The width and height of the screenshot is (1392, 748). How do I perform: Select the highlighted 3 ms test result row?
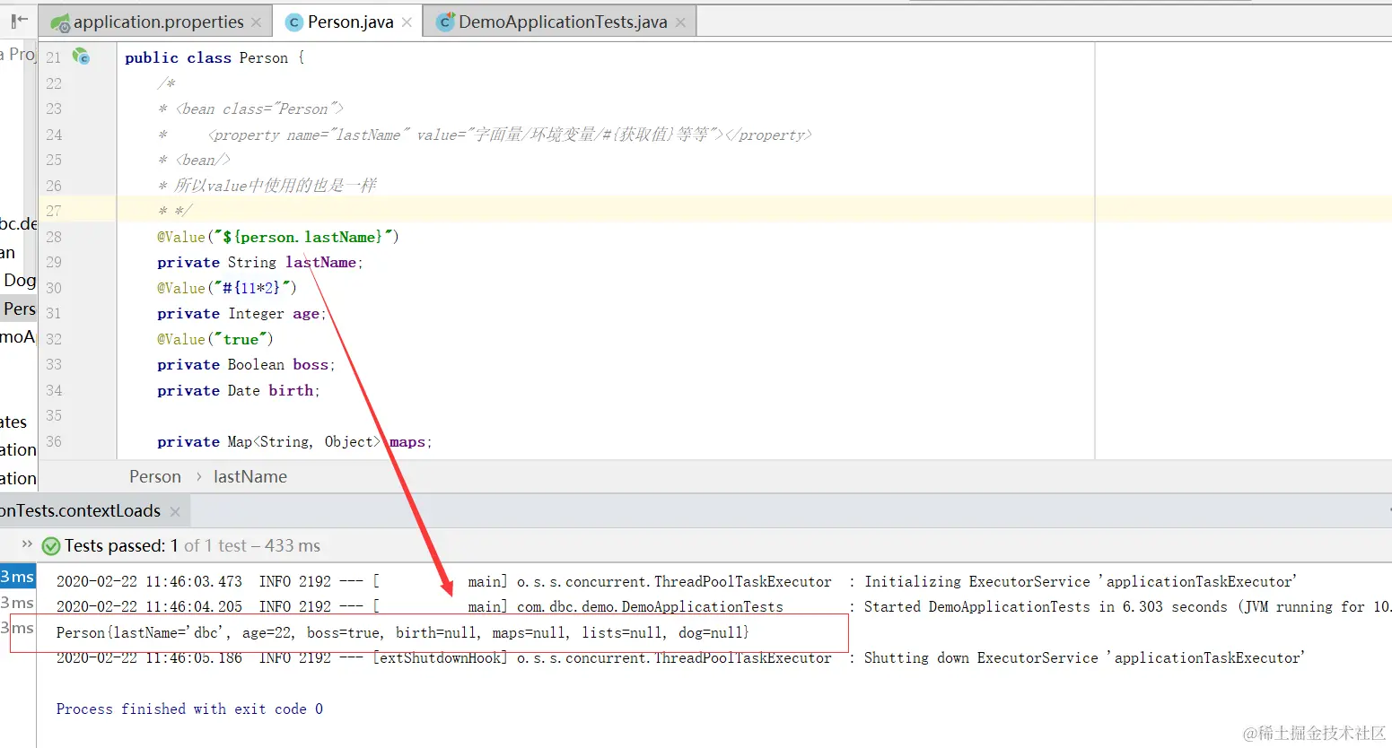[17, 577]
